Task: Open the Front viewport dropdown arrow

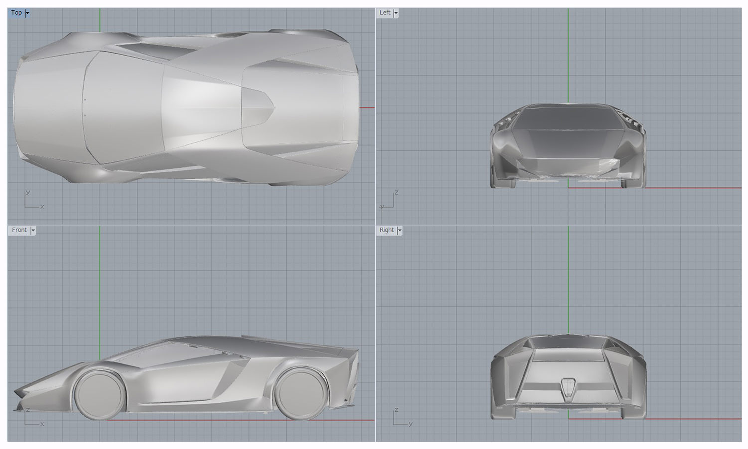Action: coord(33,231)
